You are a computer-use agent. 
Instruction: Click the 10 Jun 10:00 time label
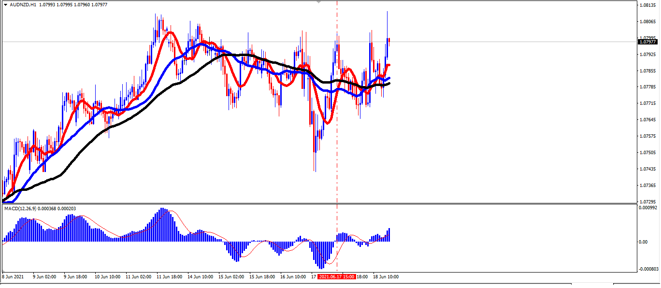pos(108,277)
